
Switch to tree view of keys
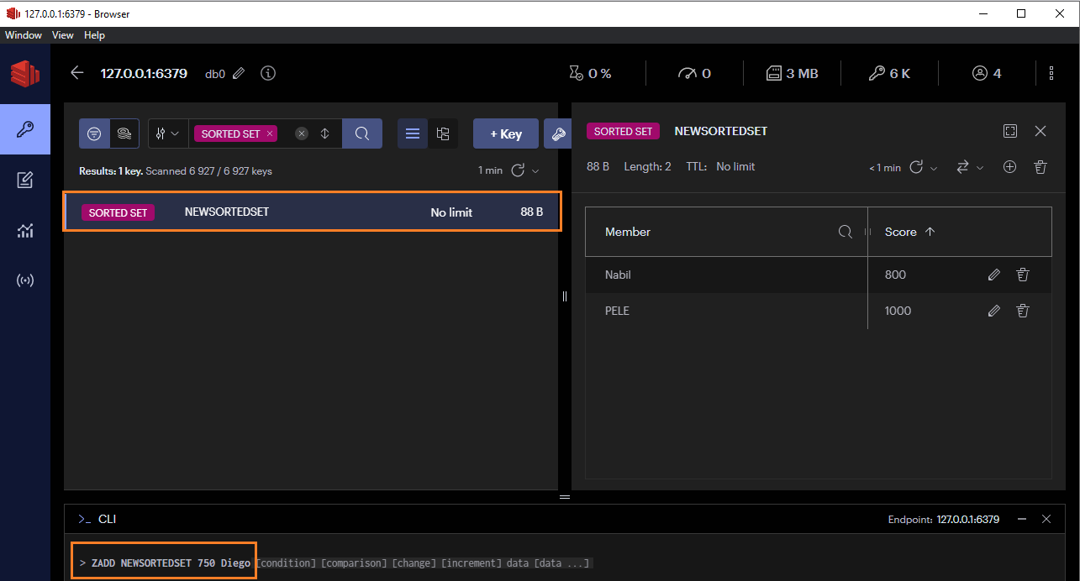coord(444,133)
